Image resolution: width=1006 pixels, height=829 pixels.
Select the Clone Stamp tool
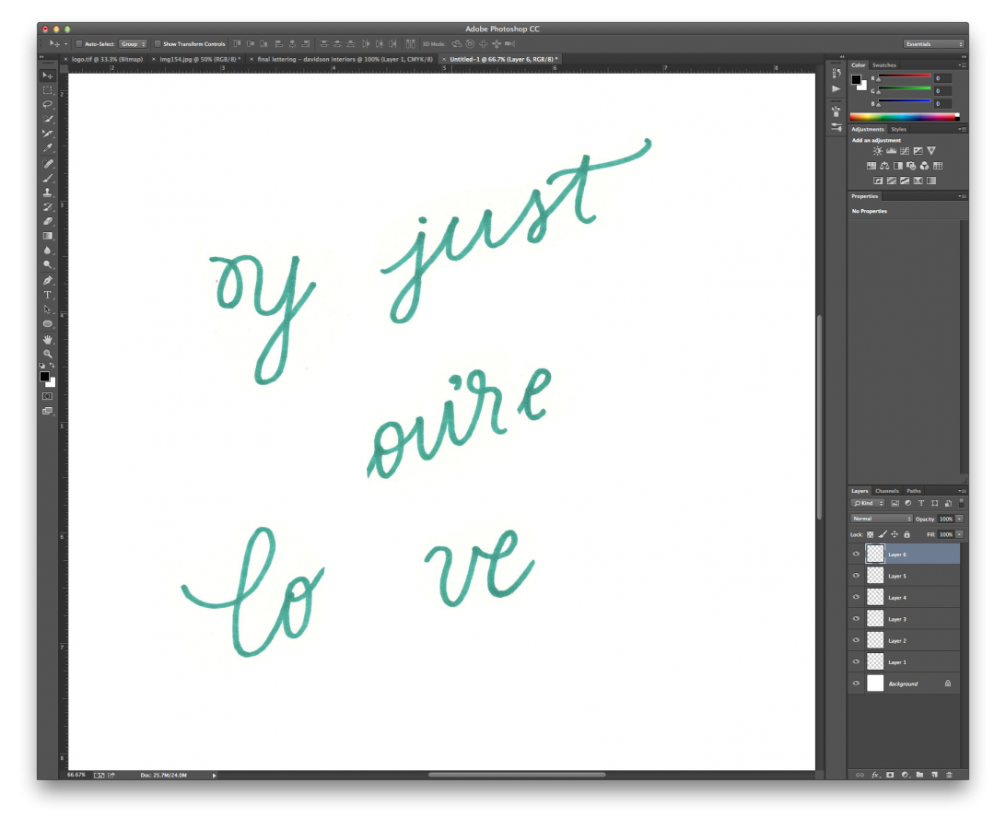tap(48, 192)
